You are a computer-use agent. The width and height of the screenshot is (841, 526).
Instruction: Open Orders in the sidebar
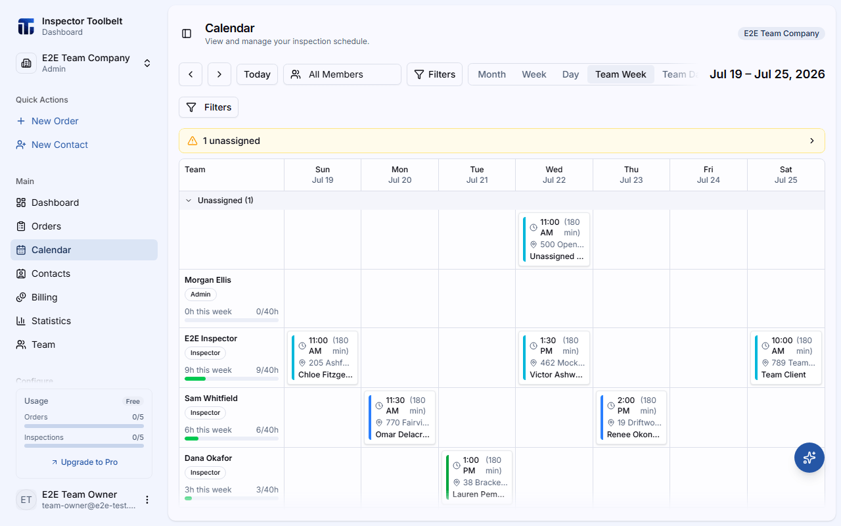(x=84, y=226)
